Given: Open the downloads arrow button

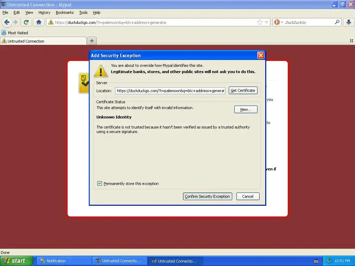Looking at the screenshot, I should [x=349, y=22].
